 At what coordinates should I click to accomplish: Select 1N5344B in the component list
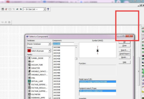pyautogui.click(x=57, y=62)
